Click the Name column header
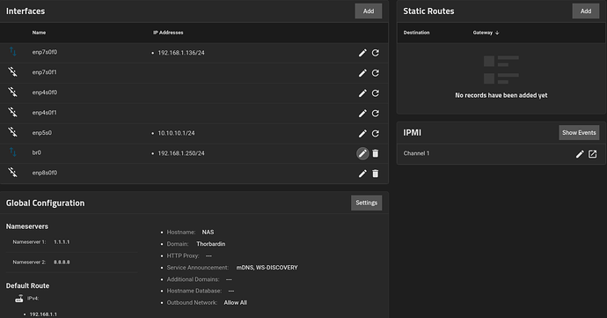 tap(39, 33)
